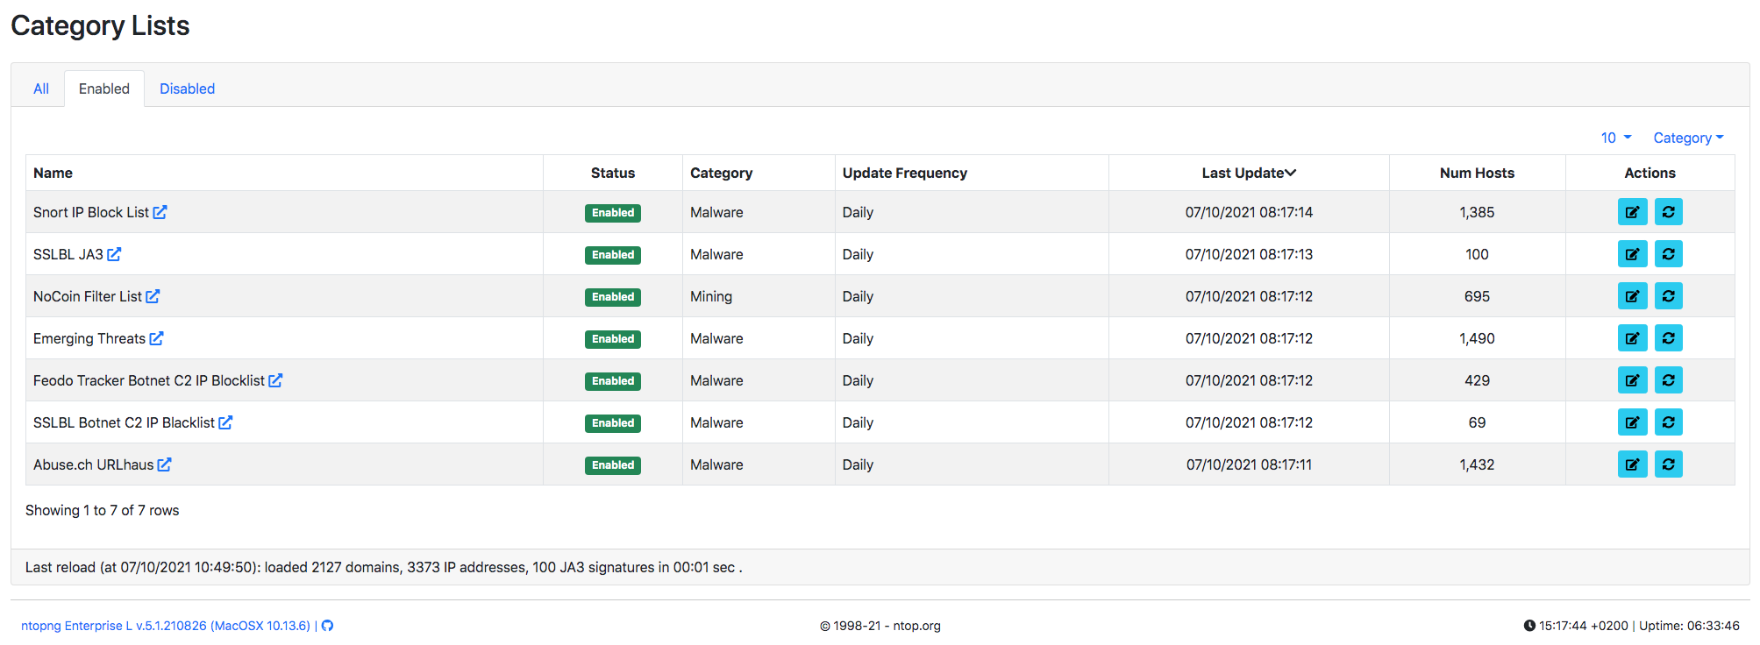Click the 1998-21 ntop.org copyright text
1760x645 pixels.
[x=880, y=626]
